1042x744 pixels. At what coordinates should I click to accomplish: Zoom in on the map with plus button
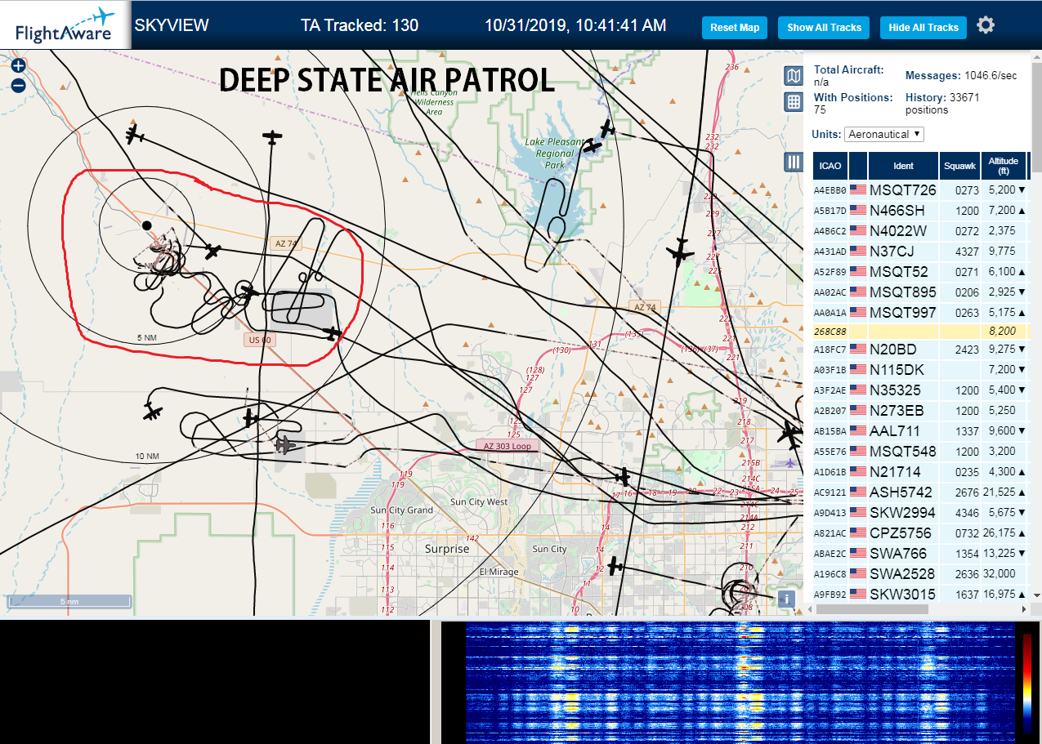click(x=19, y=66)
